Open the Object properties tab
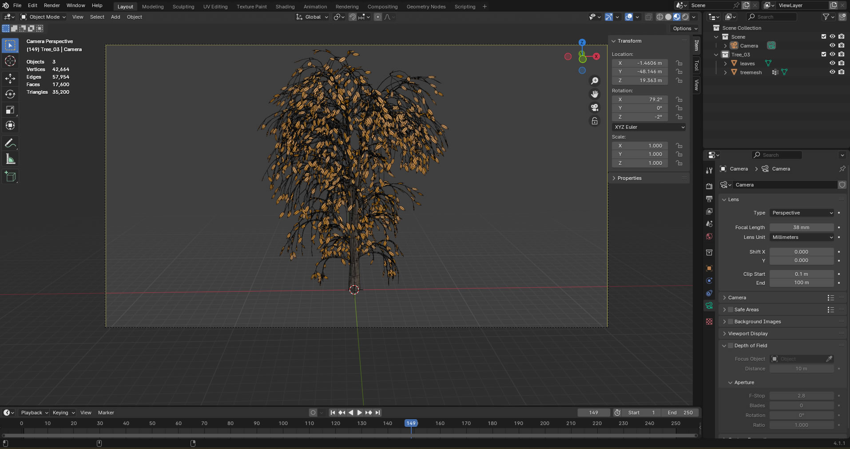Image resolution: width=850 pixels, height=449 pixels. pos(709,268)
